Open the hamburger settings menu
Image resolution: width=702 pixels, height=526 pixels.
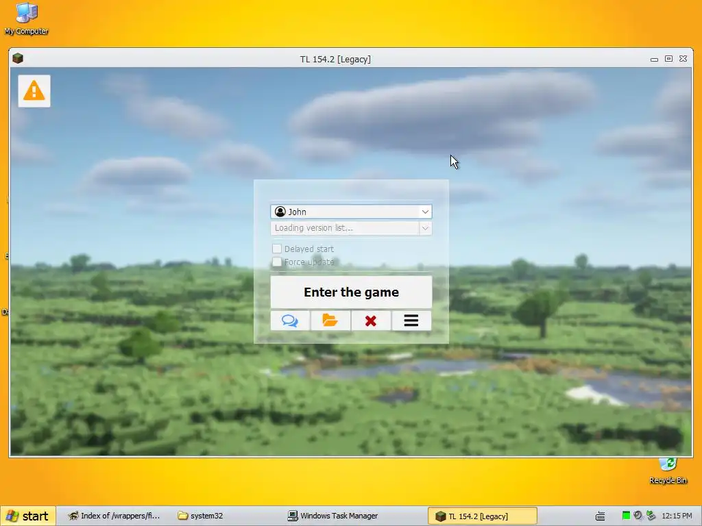pyautogui.click(x=411, y=321)
